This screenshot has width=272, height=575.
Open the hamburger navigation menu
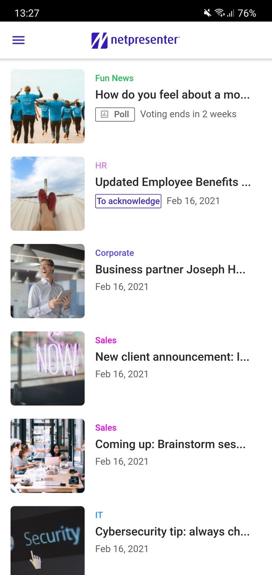tap(18, 40)
